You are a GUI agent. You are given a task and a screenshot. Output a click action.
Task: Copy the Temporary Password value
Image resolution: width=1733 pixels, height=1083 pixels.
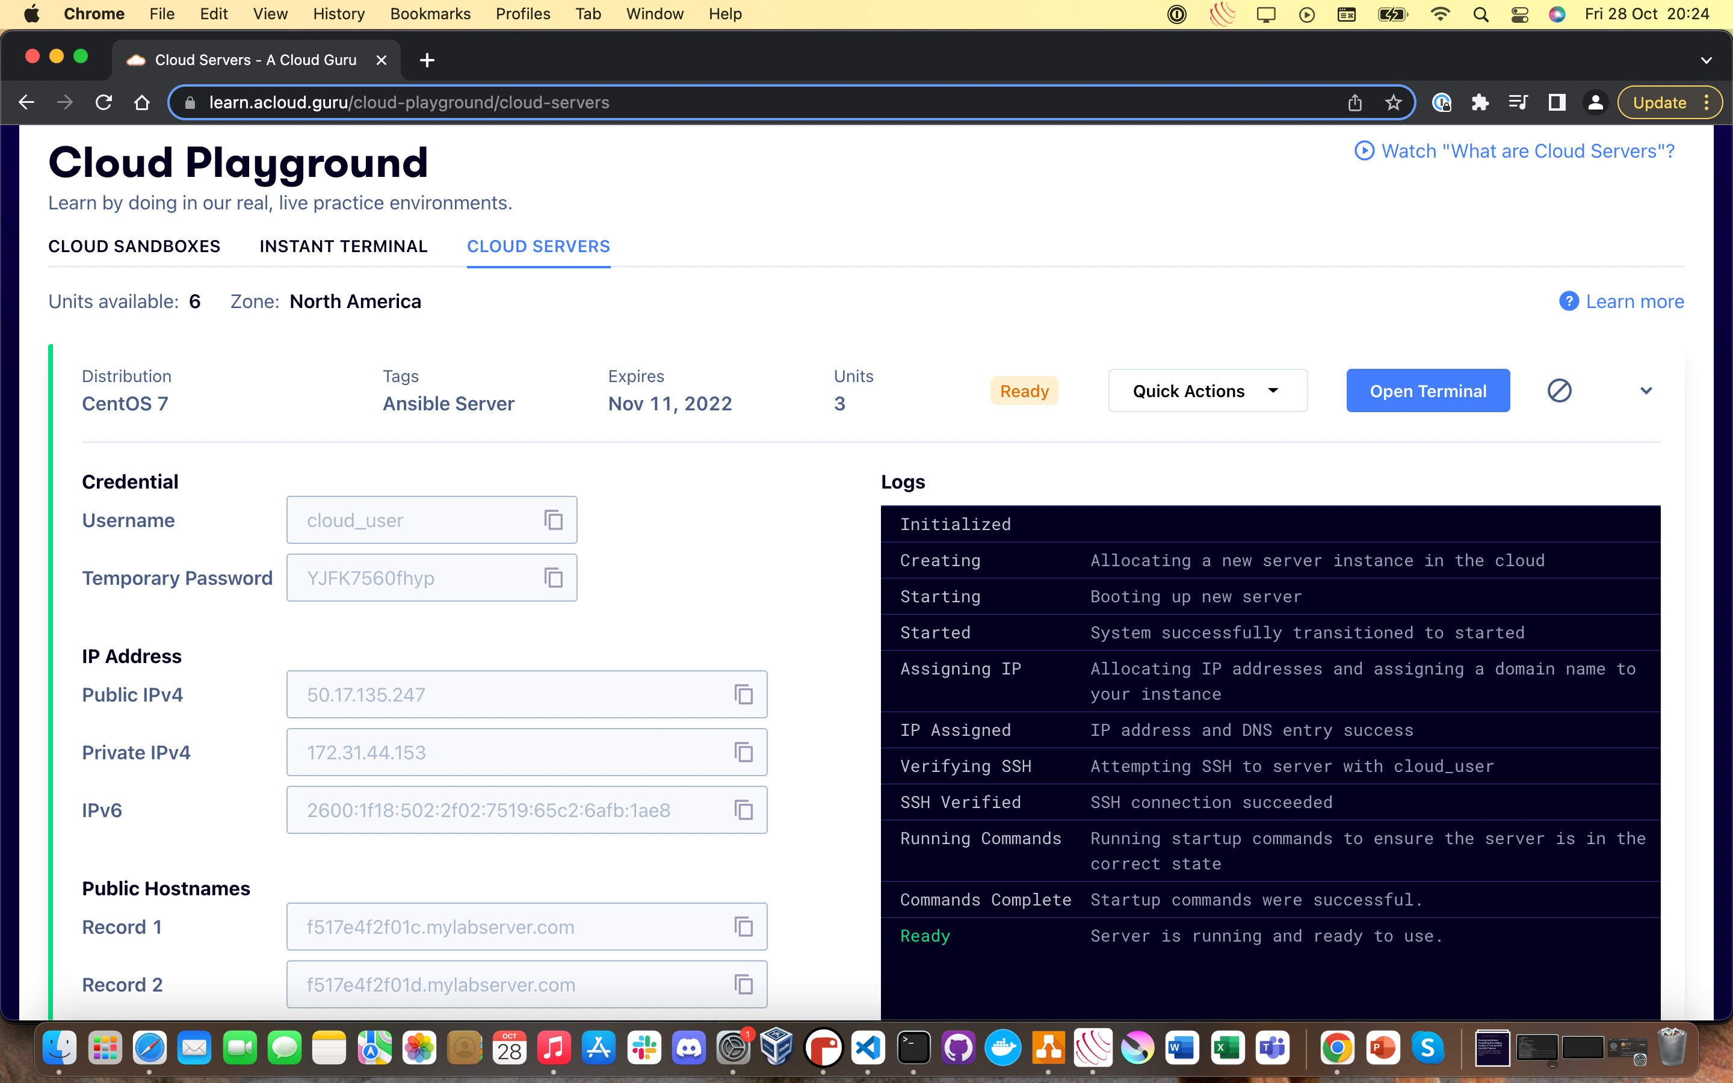(x=553, y=578)
